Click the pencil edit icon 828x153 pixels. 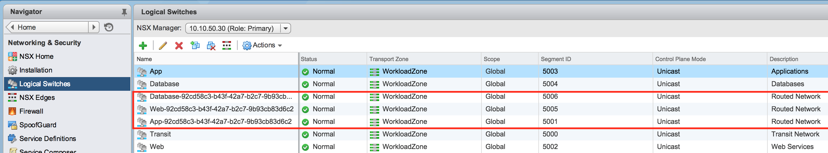coord(163,46)
